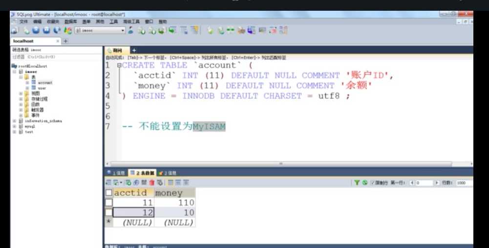The width and height of the screenshot is (489, 248).
Task: Click the first icon in main toolbar
Action: pos(14,30)
